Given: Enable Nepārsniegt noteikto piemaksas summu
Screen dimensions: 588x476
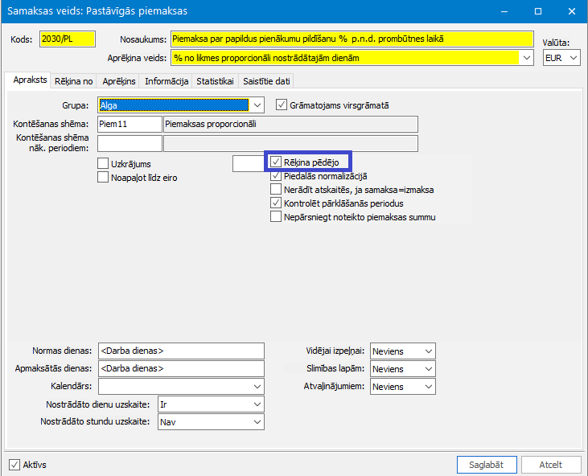Looking at the screenshot, I should (x=276, y=216).
